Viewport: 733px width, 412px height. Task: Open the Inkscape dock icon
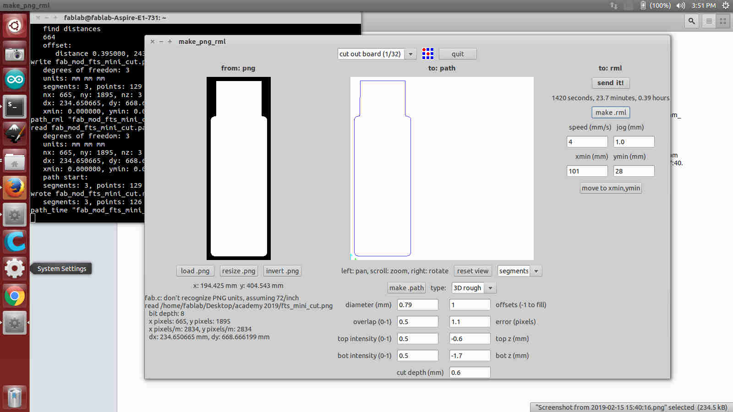15,134
